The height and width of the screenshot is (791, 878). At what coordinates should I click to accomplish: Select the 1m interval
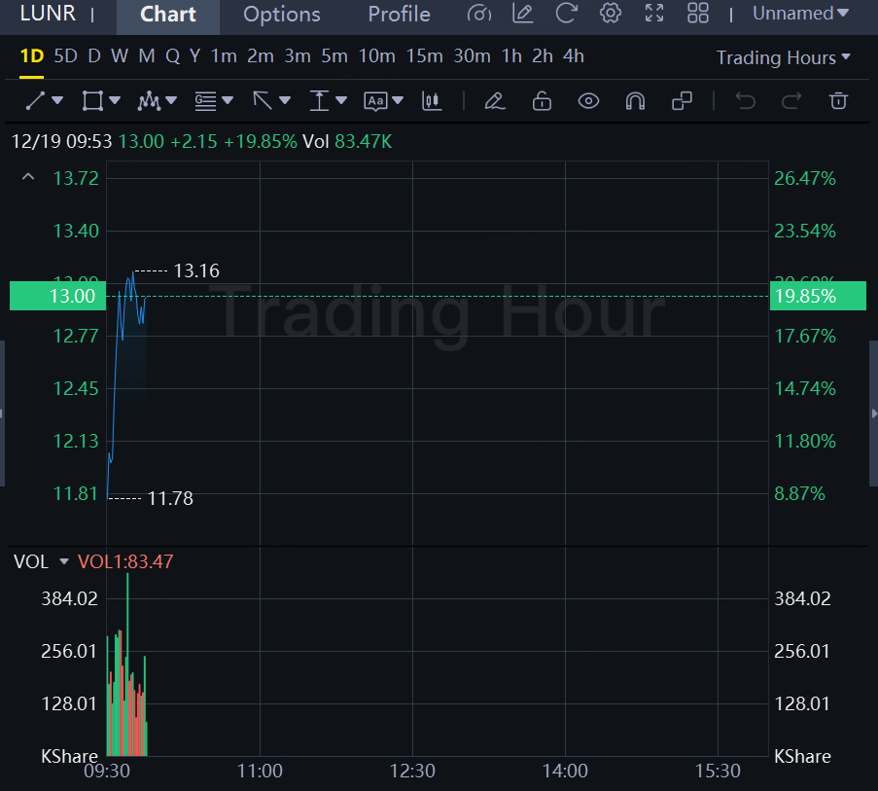(224, 56)
